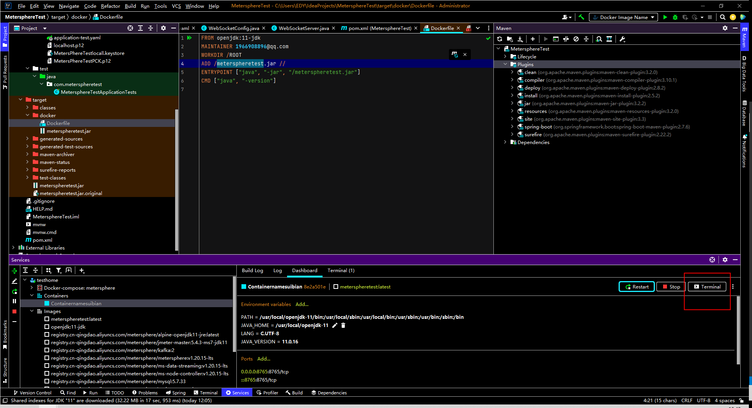Reload all Maven projects
This screenshot has width=752, height=408.
point(500,39)
